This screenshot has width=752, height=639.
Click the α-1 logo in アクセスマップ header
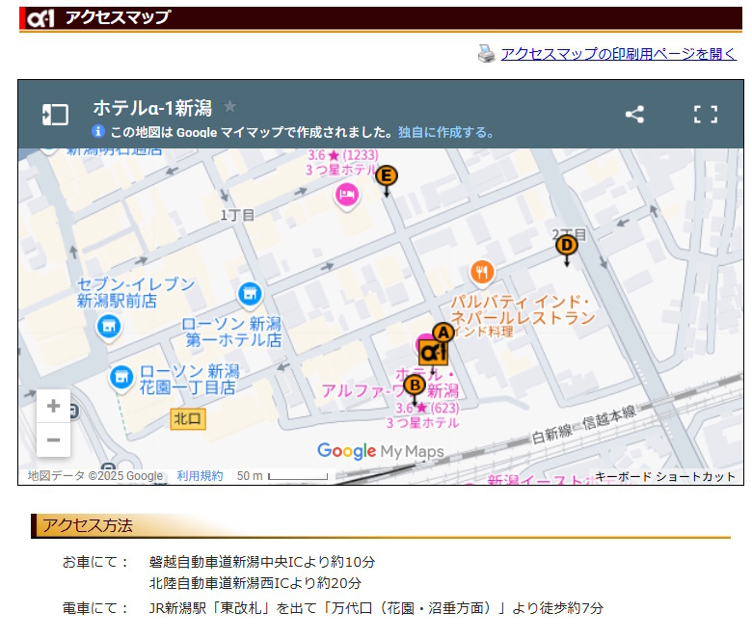(40, 18)
